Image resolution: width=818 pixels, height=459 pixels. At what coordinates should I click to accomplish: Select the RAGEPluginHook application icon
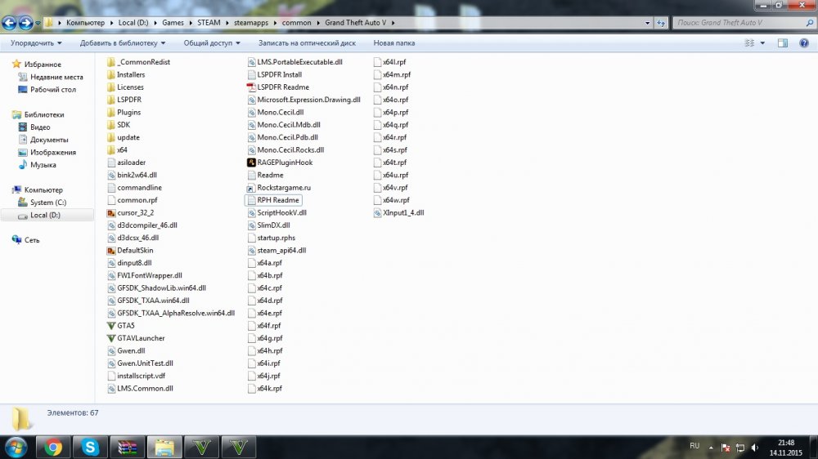click(251, 163)
